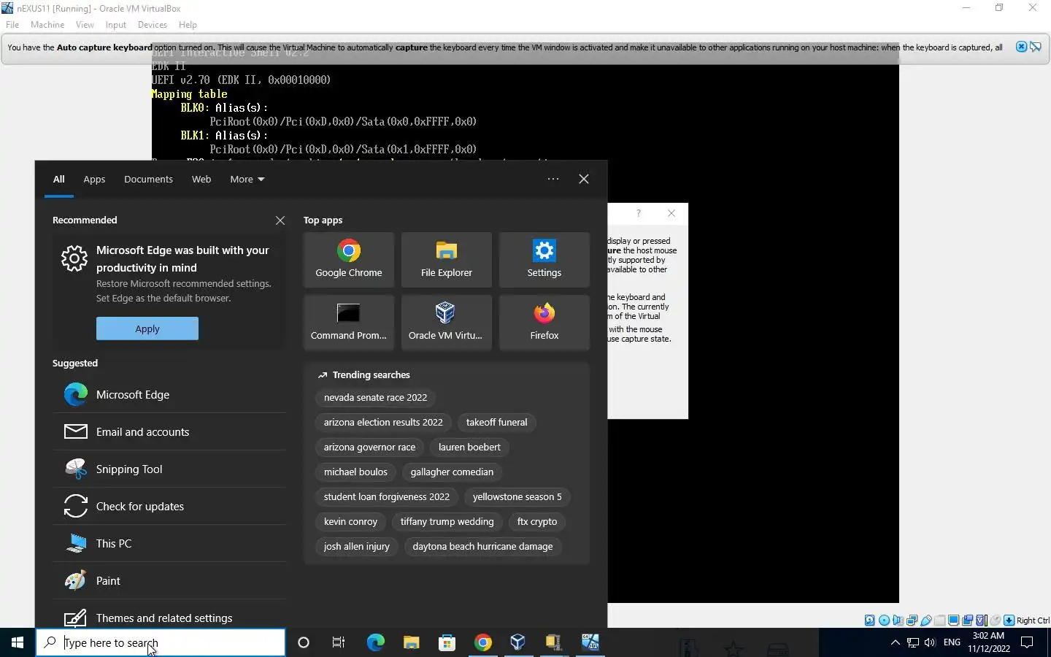
Task: Open Firefox from Top apps
Action: coord(544,322)
